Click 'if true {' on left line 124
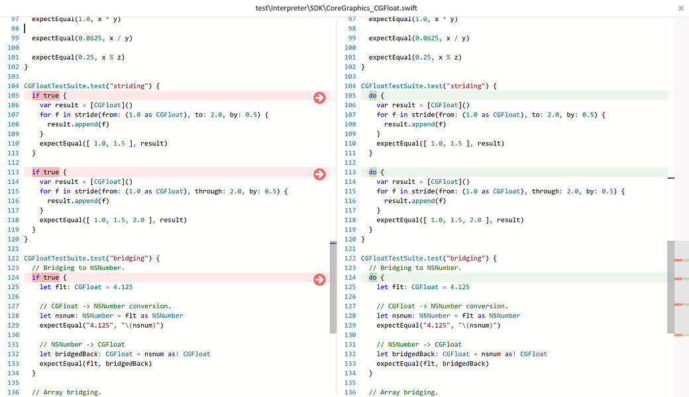Image resolution: width=689 pixels, height=397 pixels. [49, 278]
